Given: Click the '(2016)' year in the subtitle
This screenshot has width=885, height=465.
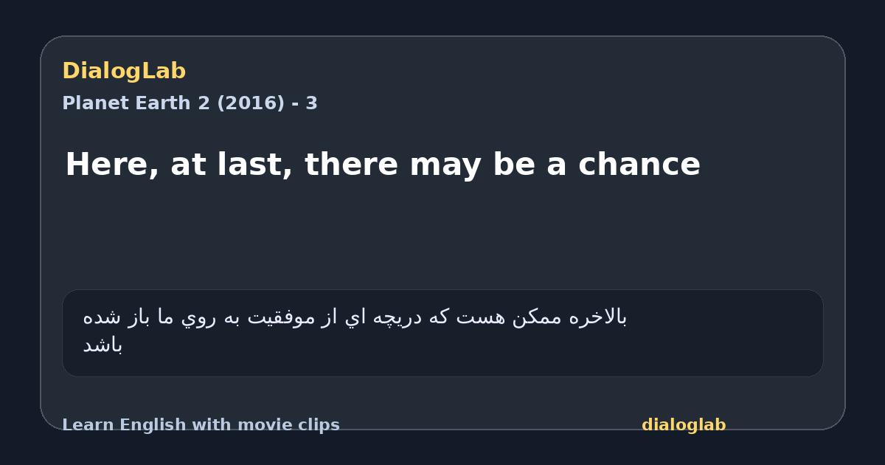Looking at the screenshot, I should click(250, 103).
